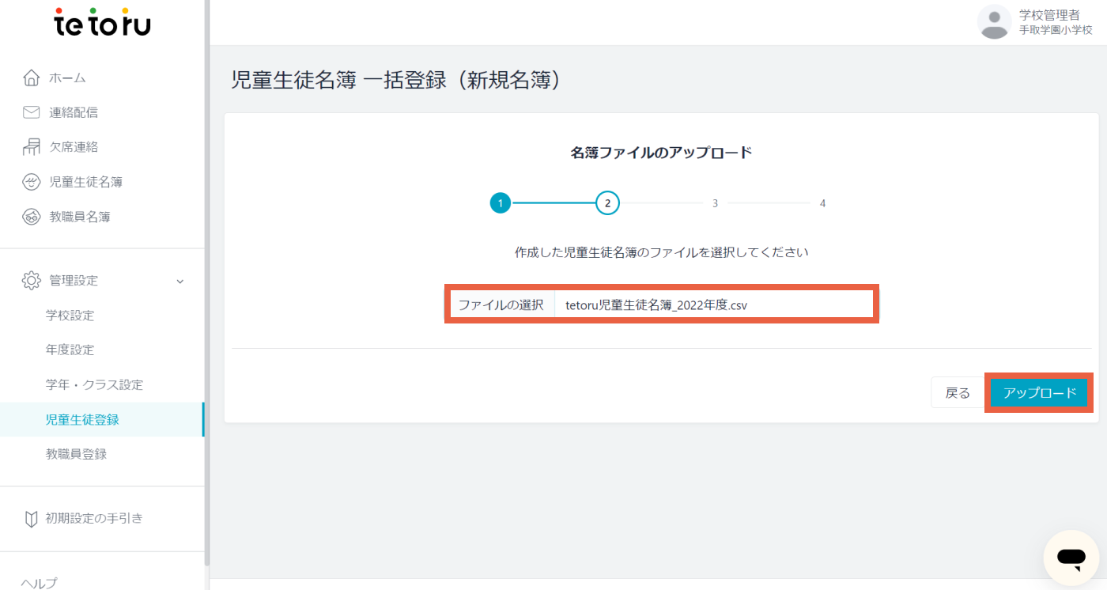Click step 1 circle in progress

tap(500, 203)
